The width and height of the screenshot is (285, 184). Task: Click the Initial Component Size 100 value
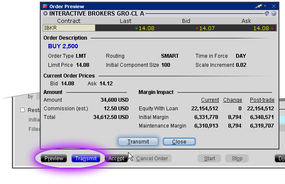(166, 65)
